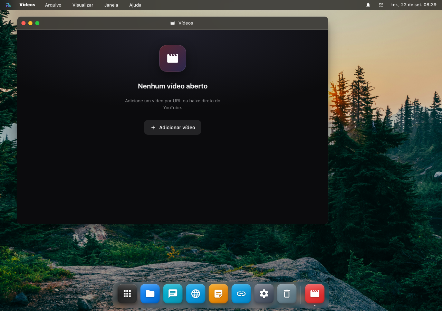Open Settings gear in dock
The image size is (442, 311).
coord(264,294)
